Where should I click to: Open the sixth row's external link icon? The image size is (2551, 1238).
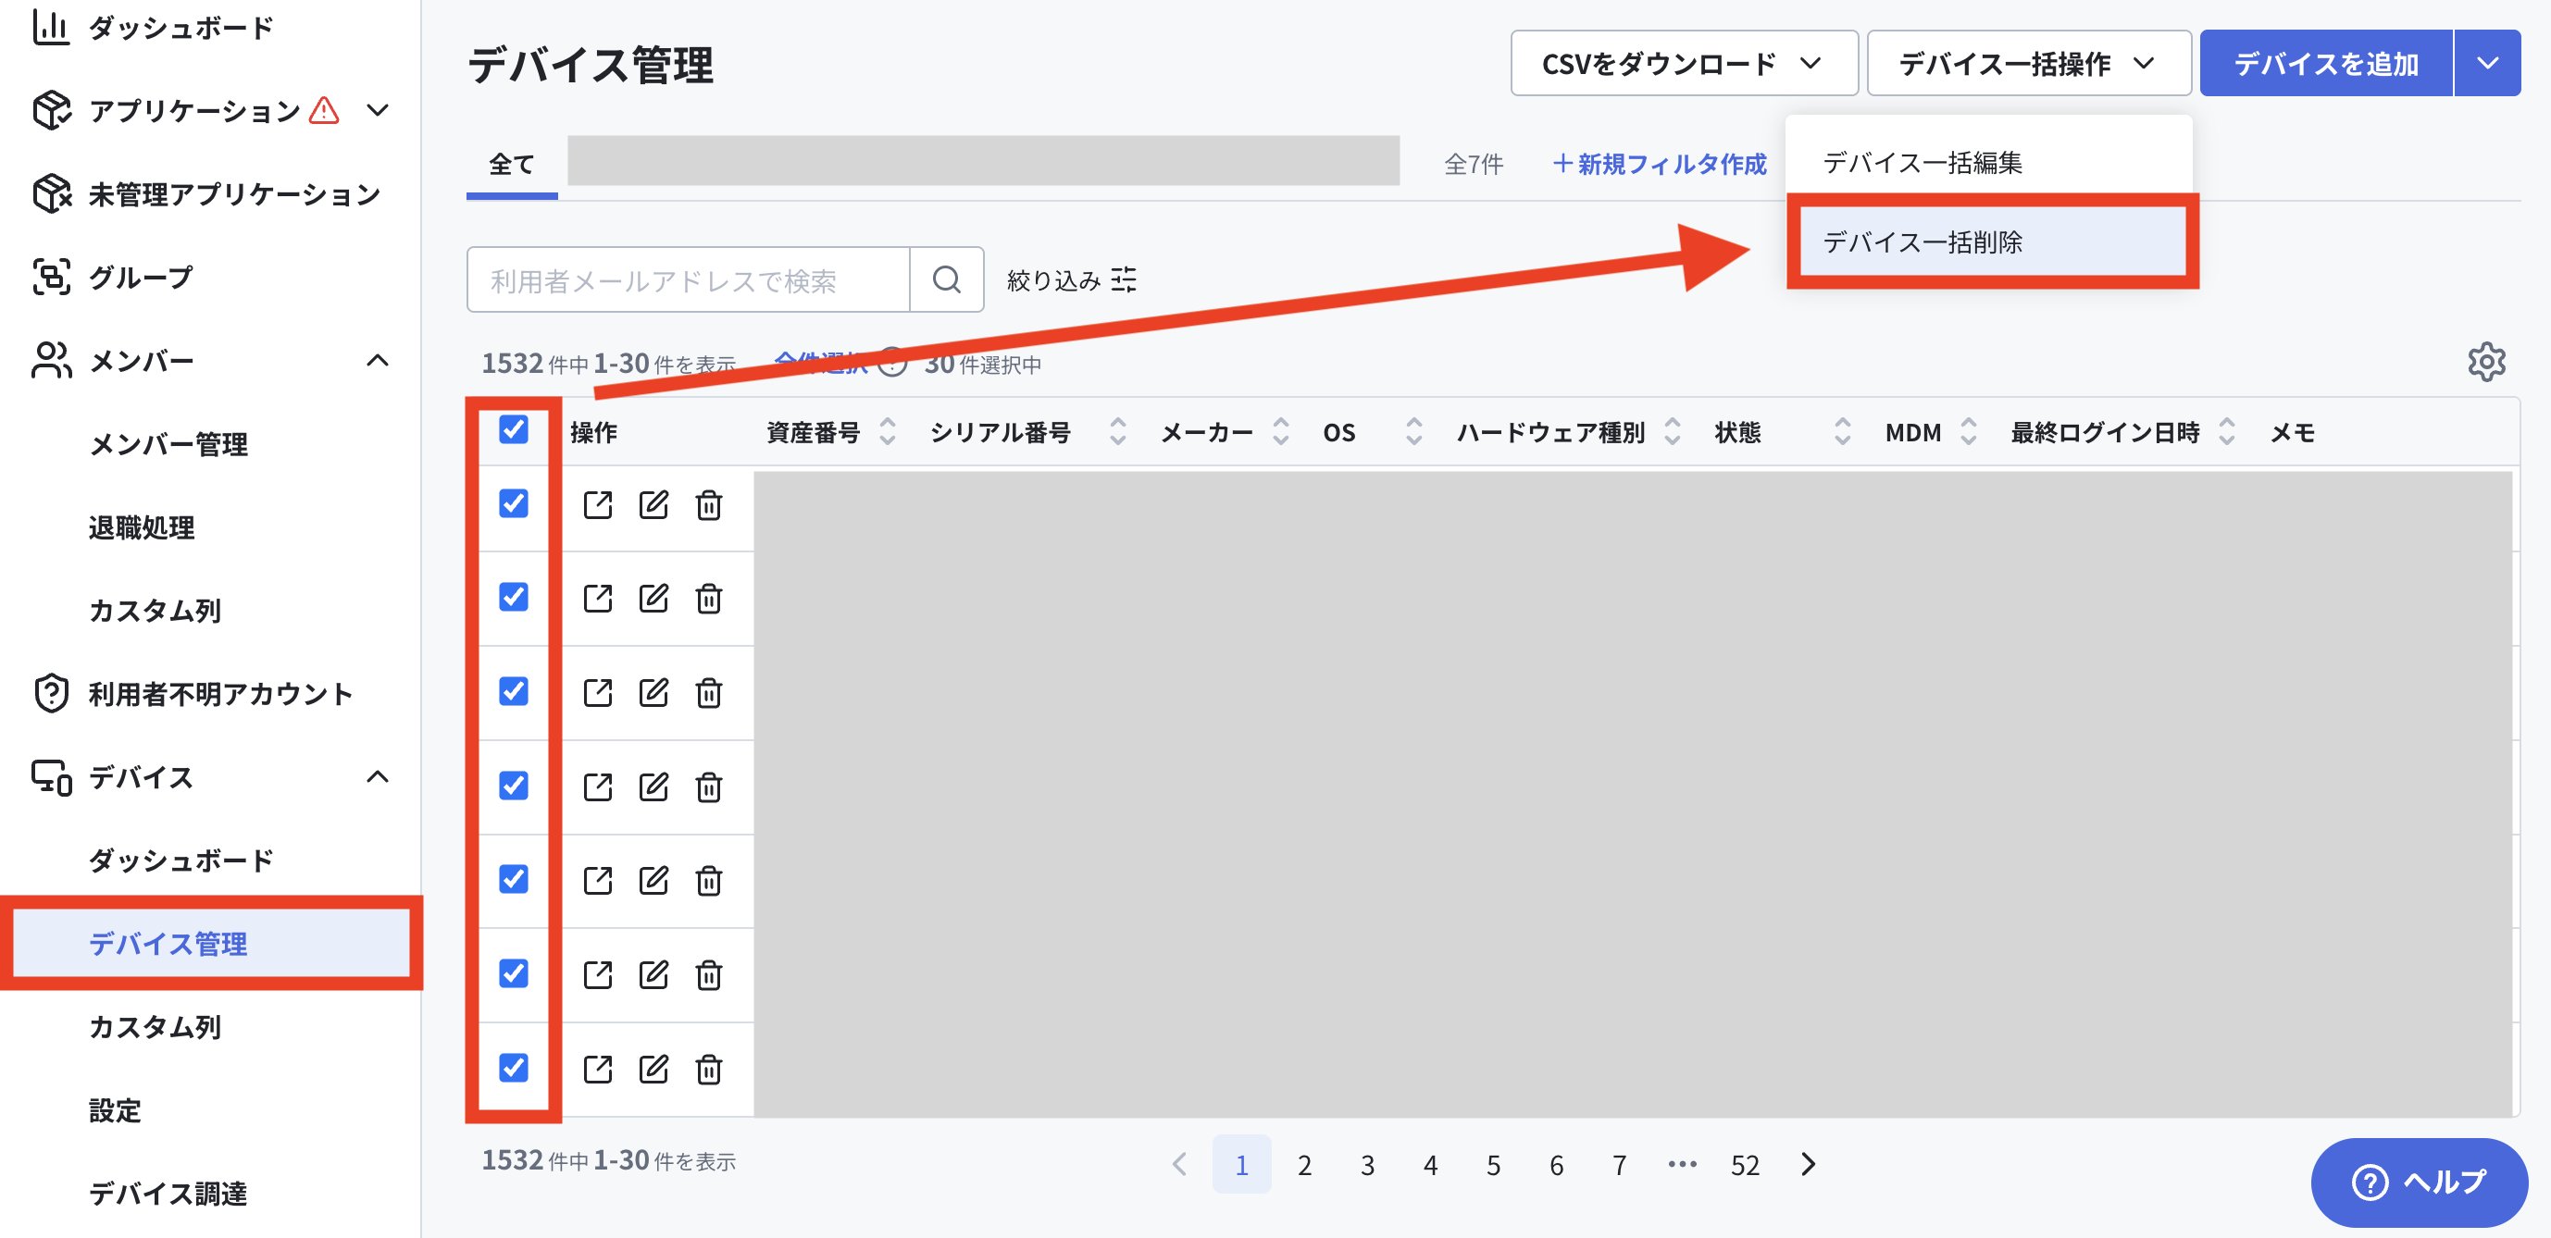pyautogui.click(x=597, y=975)
